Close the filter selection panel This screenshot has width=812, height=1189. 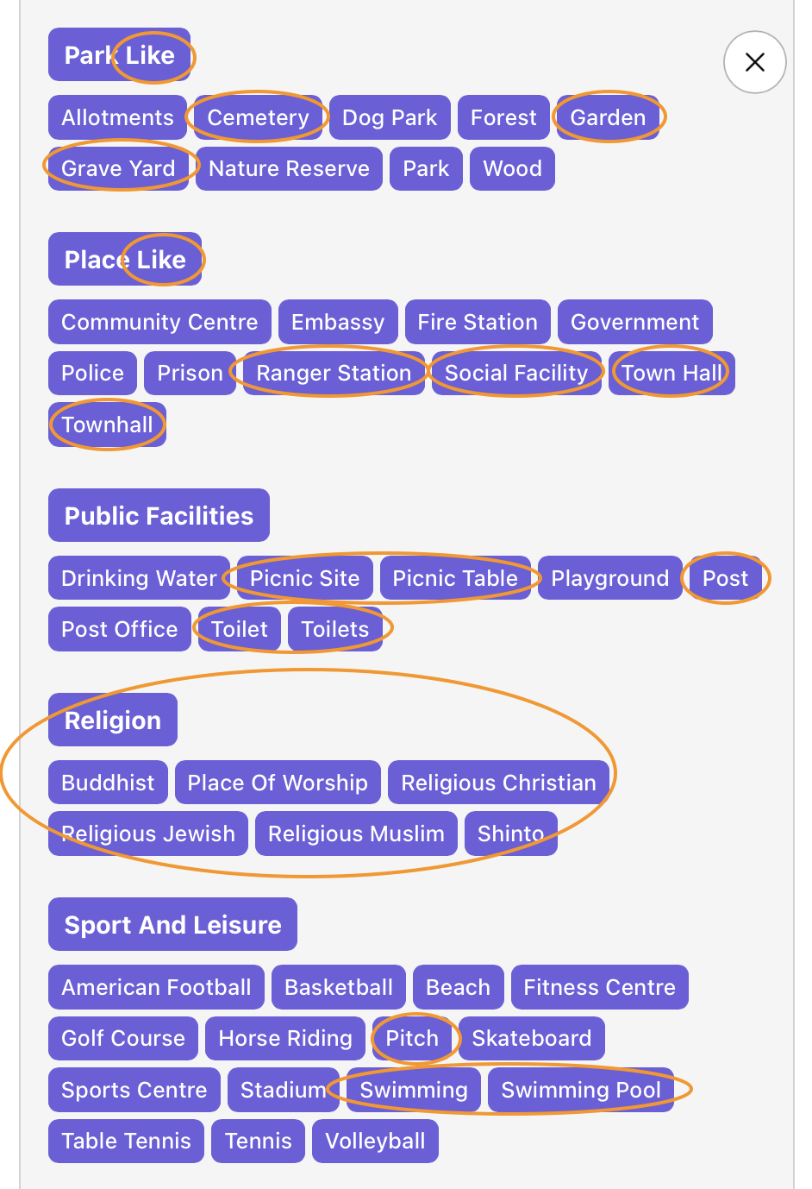click(754, 62)
